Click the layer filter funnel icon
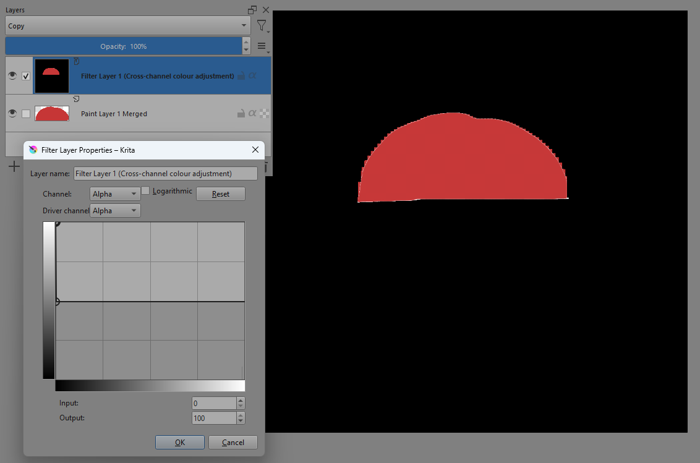The height and width of the screenshot is (463, 700). 262,26
